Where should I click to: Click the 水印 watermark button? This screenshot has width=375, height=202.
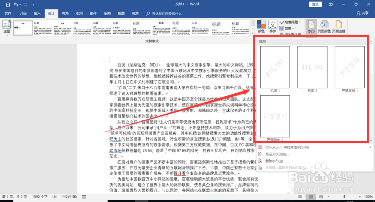click(x=311, y=26)
